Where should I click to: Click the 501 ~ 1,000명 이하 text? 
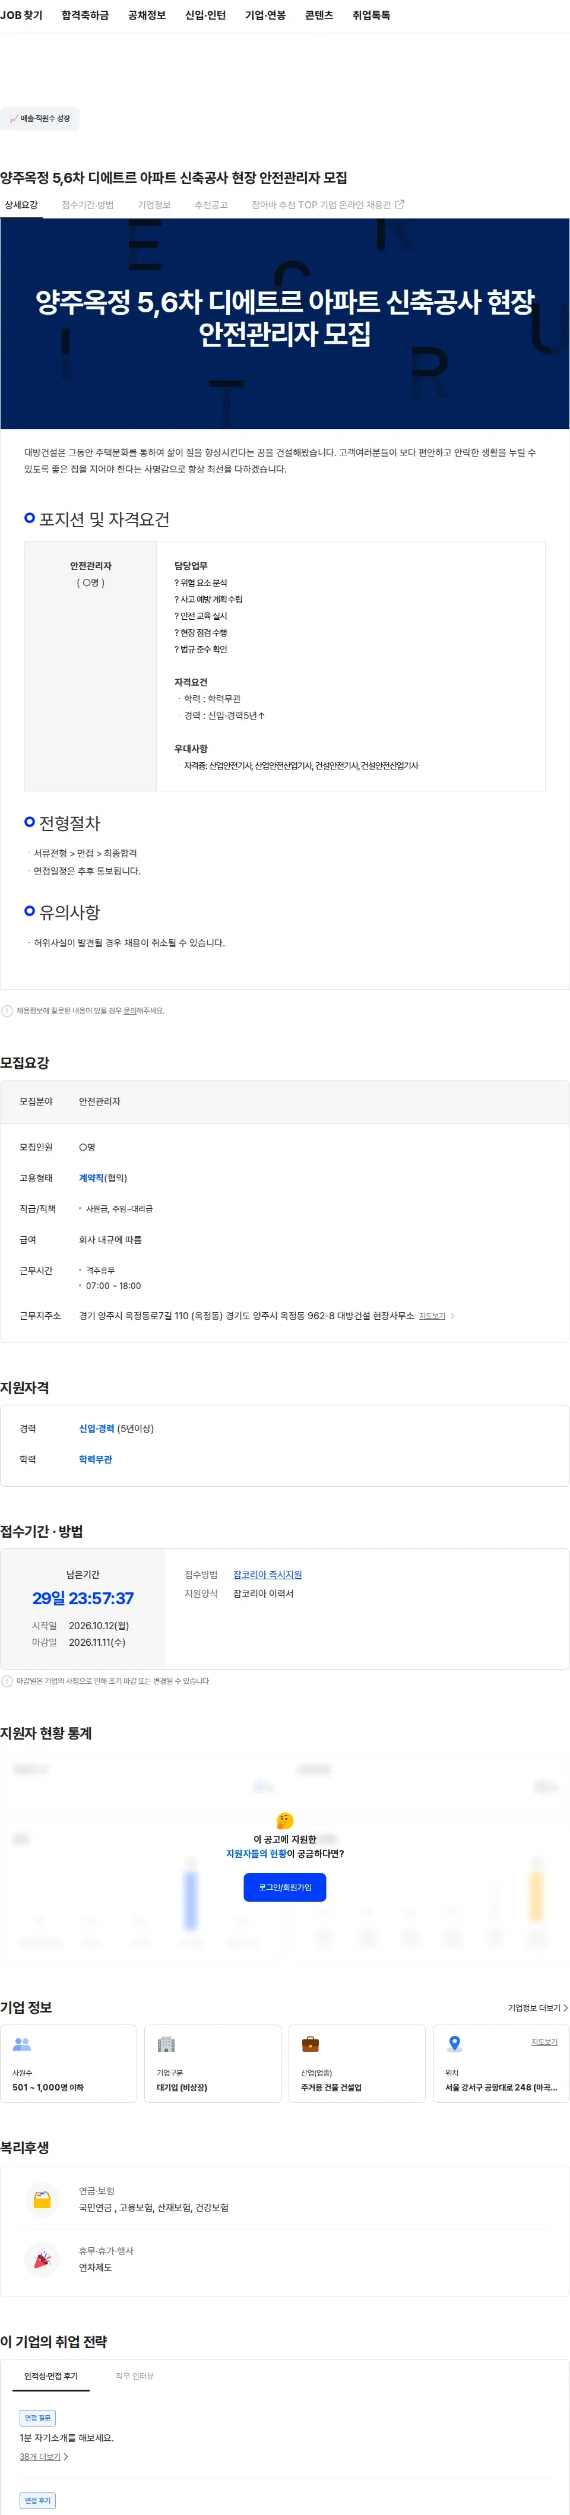(48, 2088)
